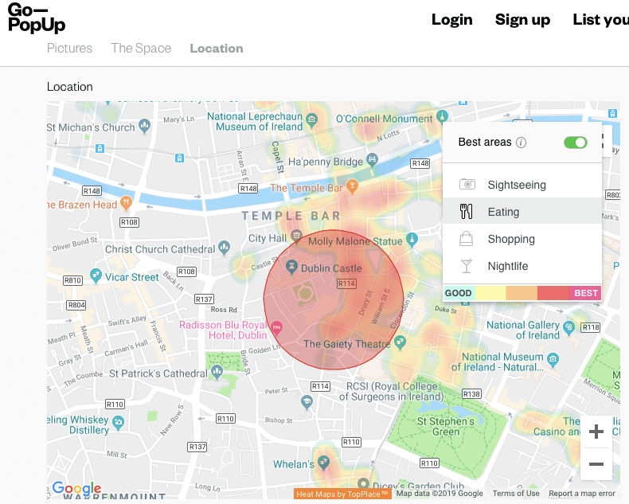
Task: Open the Sign up page
Action: [x=522, y=20]
